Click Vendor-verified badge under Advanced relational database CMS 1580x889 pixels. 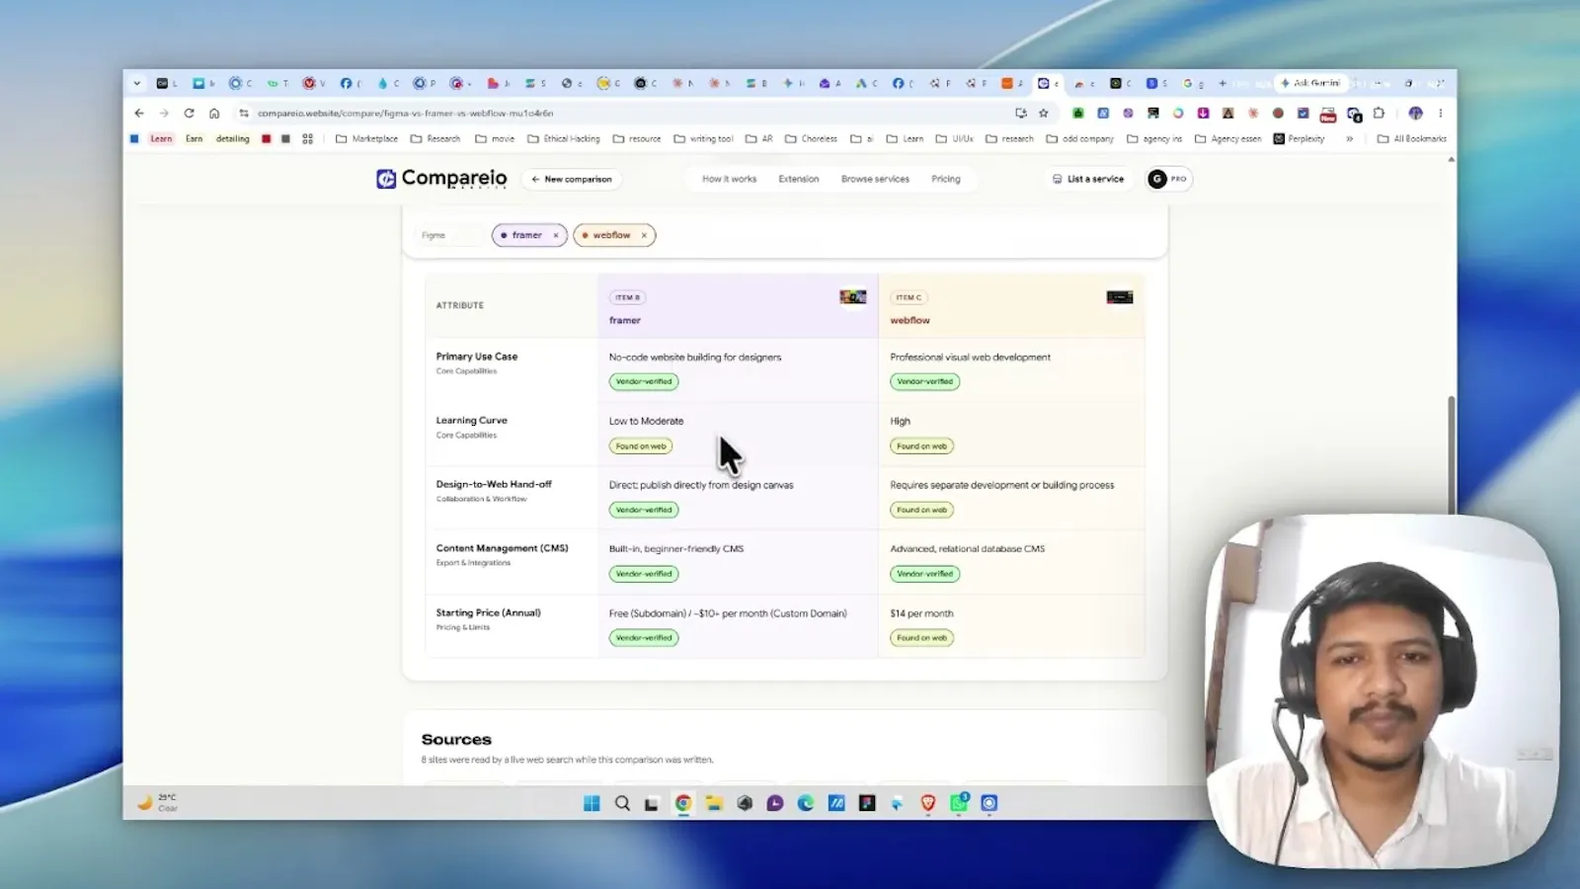[924, 574]
